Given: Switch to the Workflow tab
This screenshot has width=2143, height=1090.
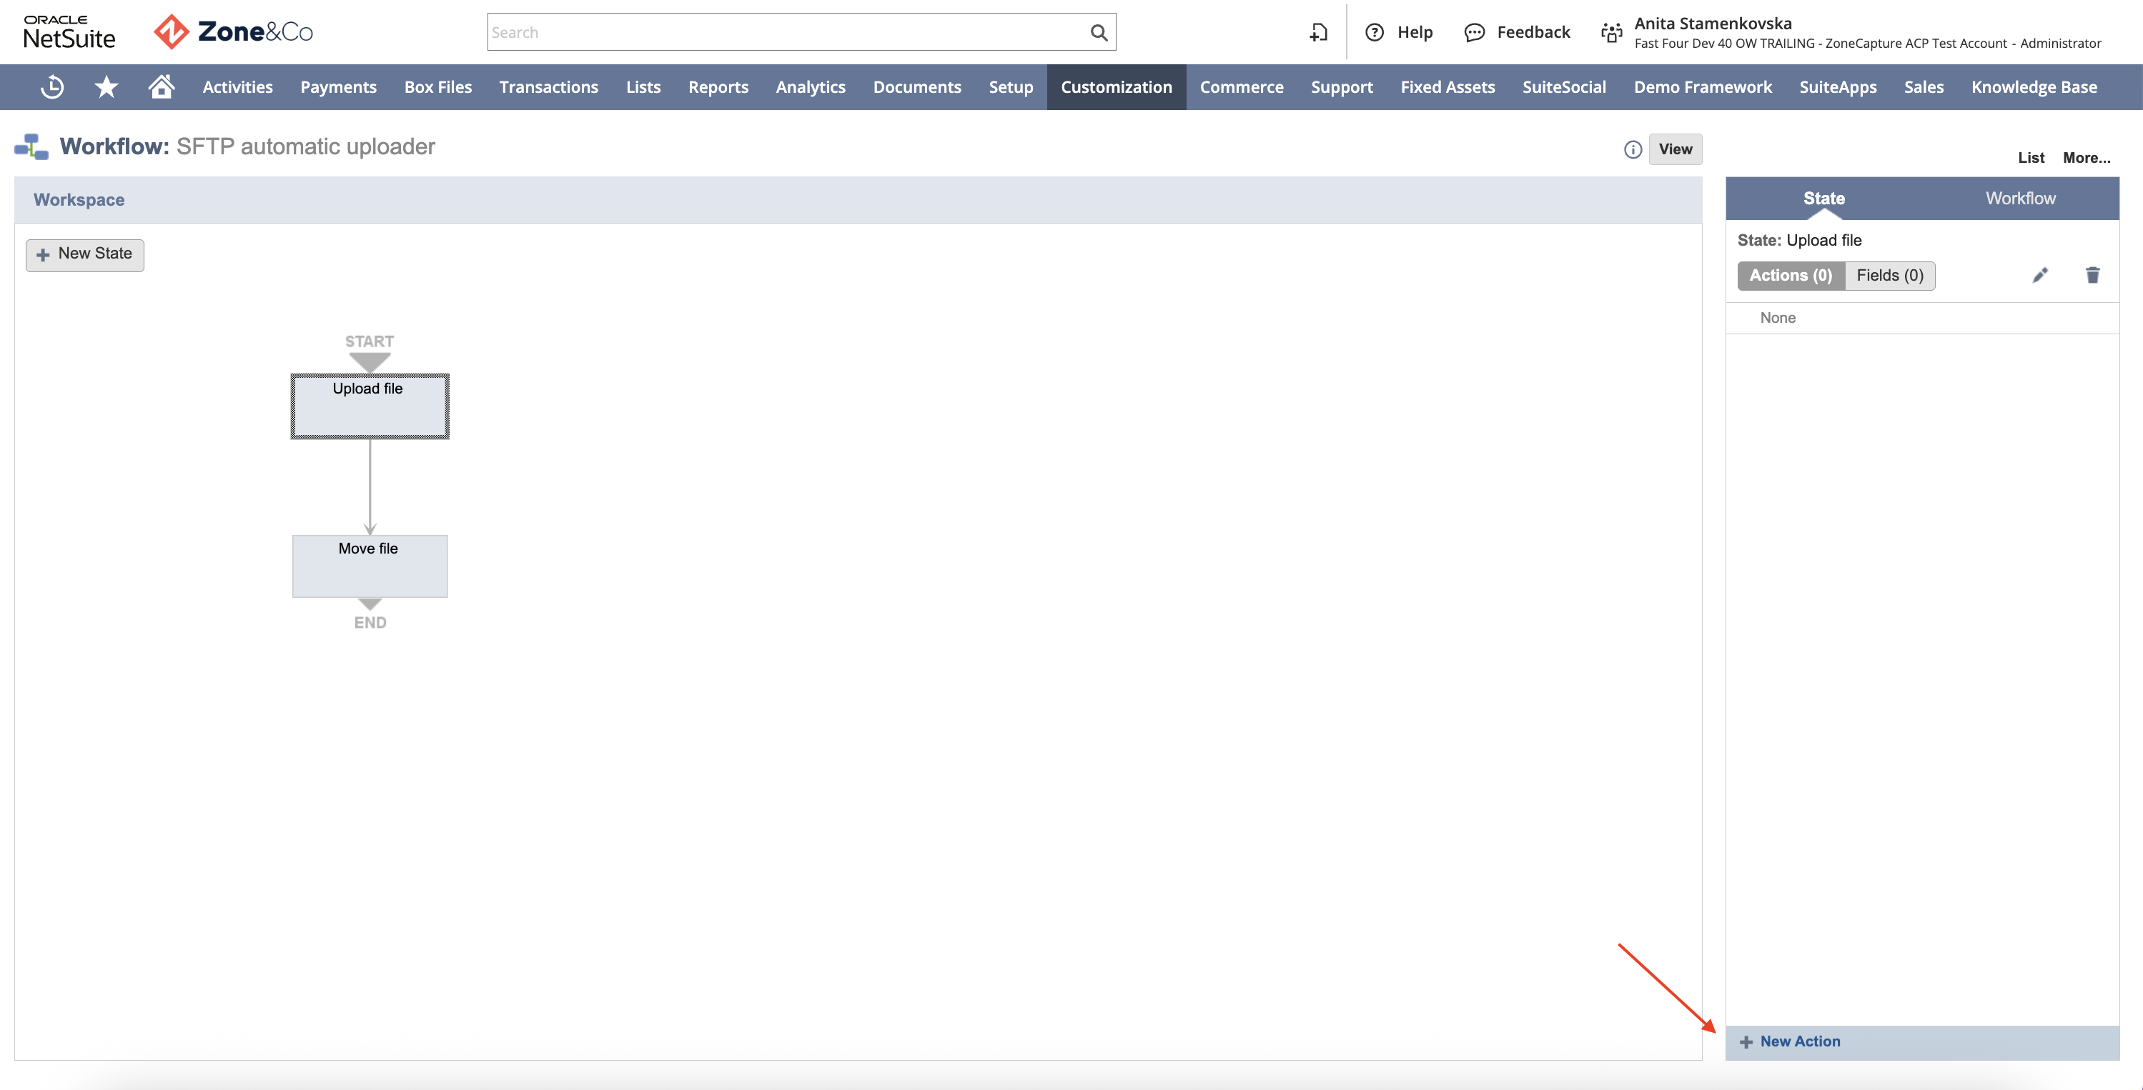Looking at the screenshot, I should 2020,198.
